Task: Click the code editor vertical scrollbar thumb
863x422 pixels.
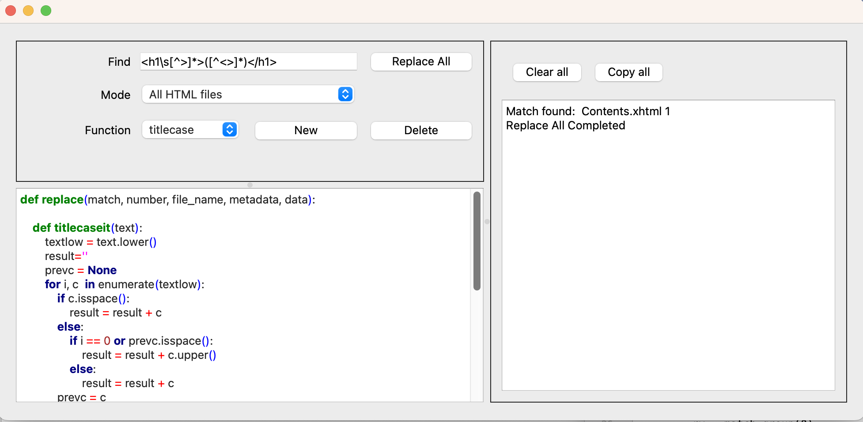Action: (477, 241)
